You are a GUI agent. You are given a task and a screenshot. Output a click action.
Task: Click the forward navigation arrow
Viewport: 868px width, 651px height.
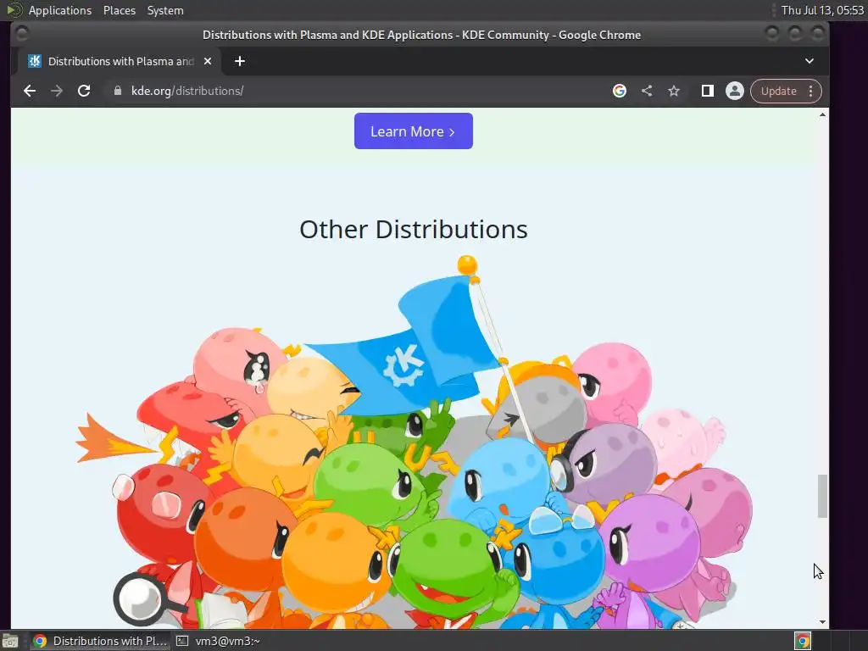tap(57, 91)
